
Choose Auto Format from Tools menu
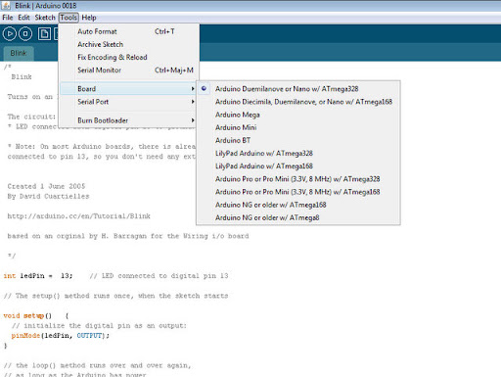128,31
